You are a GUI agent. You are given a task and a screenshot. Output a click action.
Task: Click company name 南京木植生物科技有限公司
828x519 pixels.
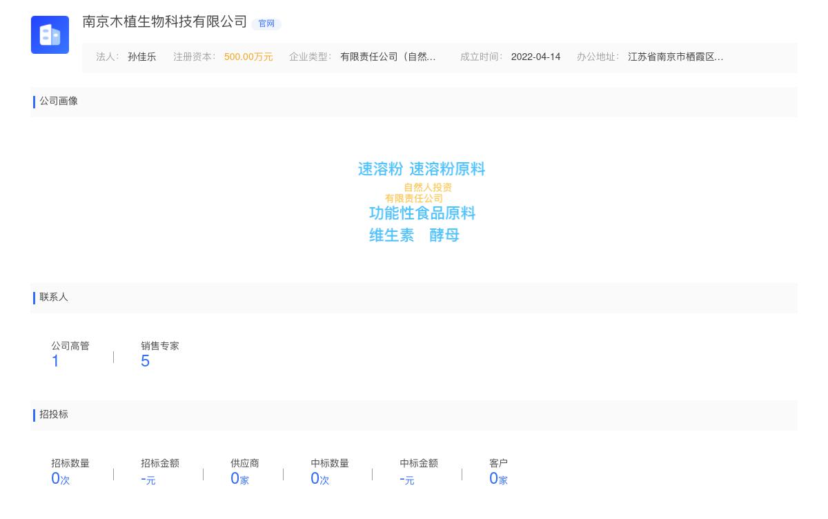coord(165,21)
